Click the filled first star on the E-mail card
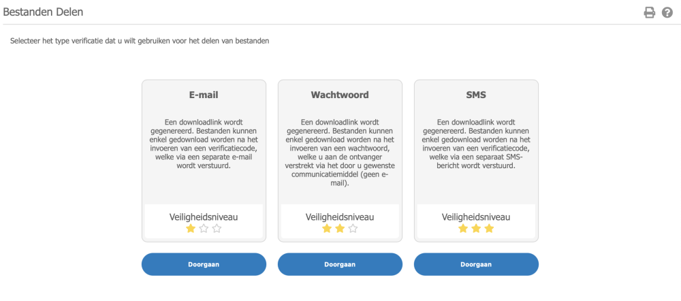The image size is (681, 301). 191,229
